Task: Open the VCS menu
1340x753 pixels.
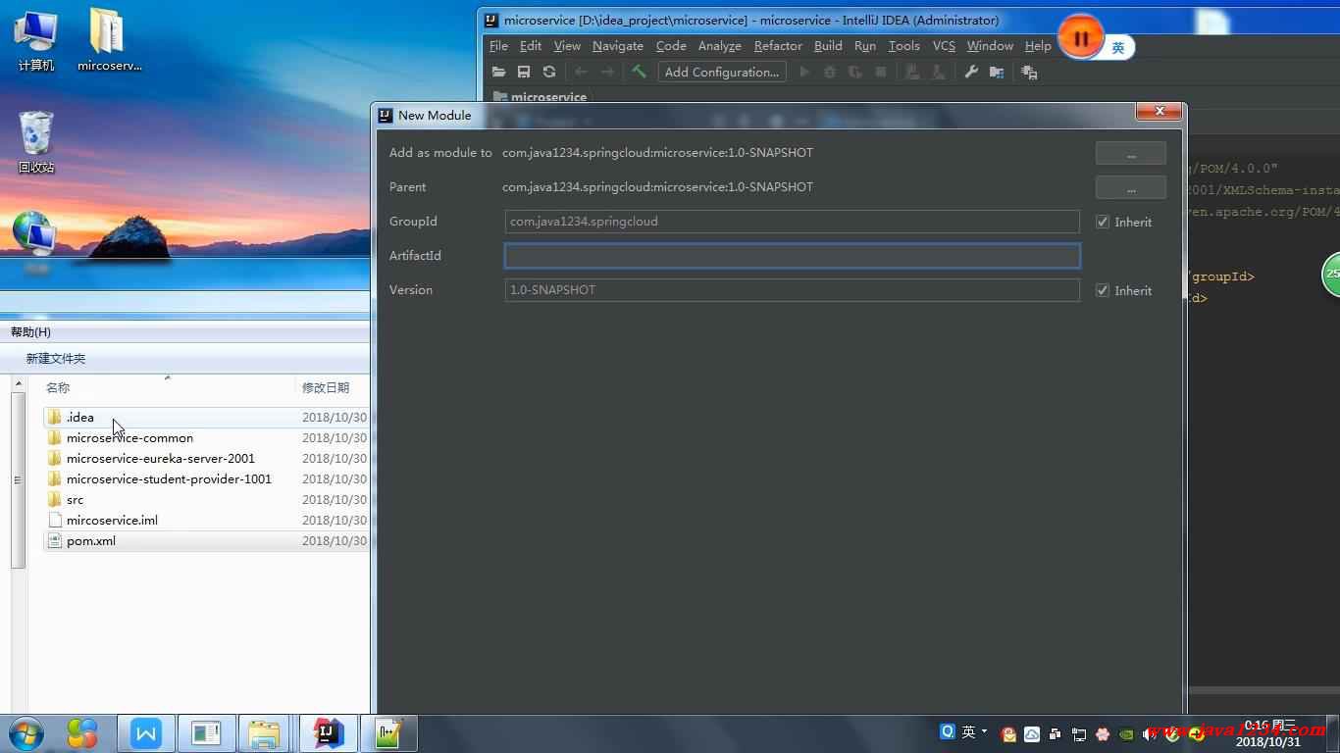Action: [x=944, y=46]
